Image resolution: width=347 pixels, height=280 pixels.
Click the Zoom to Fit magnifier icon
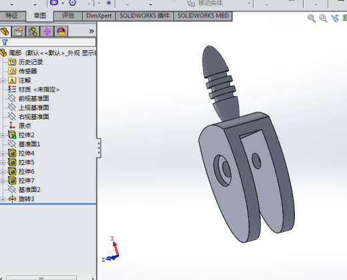tap(312, 18)
